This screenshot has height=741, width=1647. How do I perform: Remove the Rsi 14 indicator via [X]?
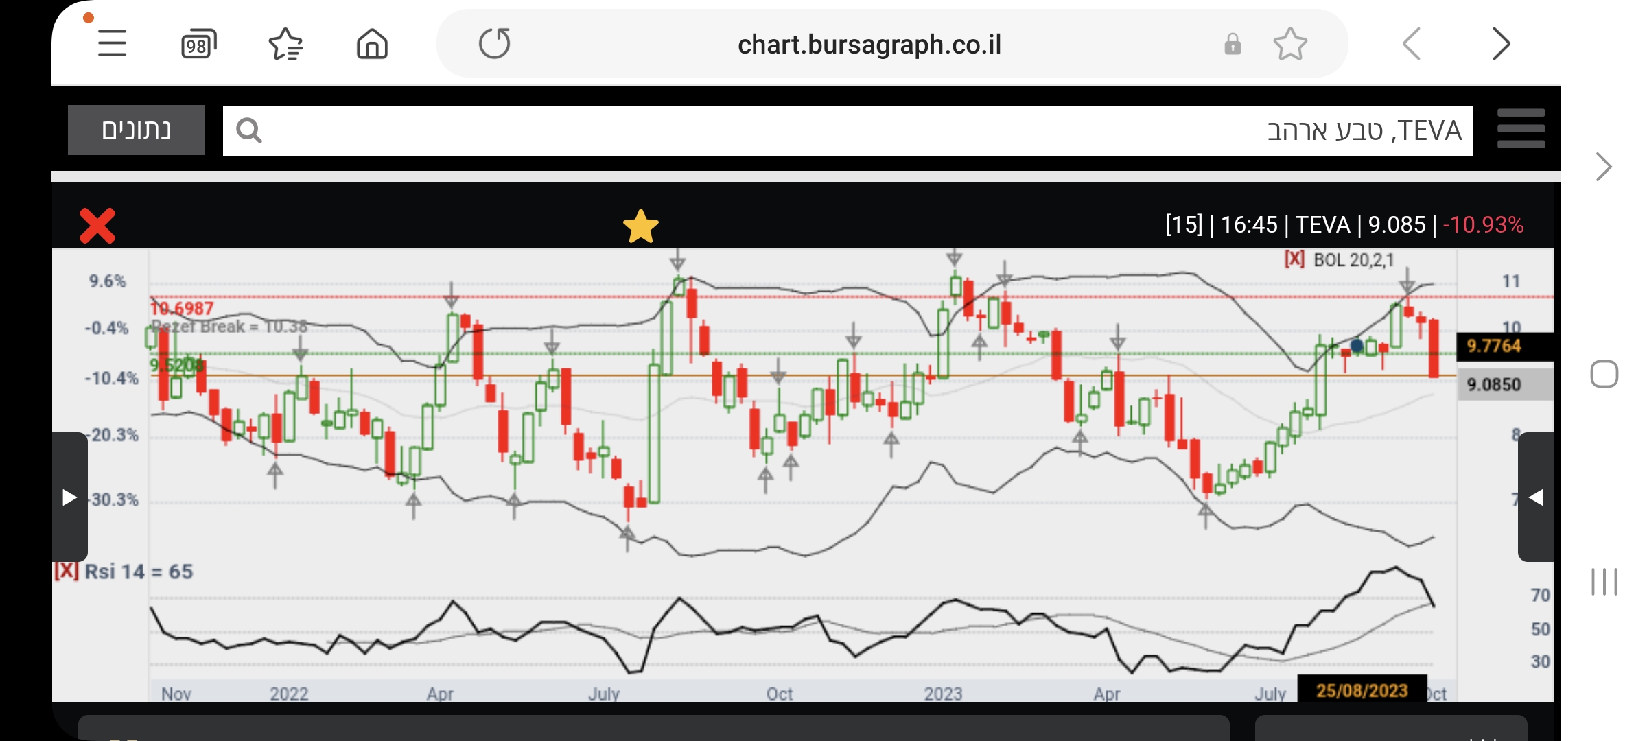67,571
